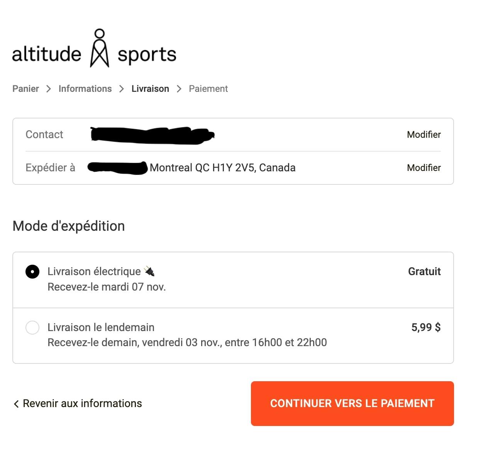
Task: Click the back chevron beside Revenir aux informations
Action: click(16, 404)
